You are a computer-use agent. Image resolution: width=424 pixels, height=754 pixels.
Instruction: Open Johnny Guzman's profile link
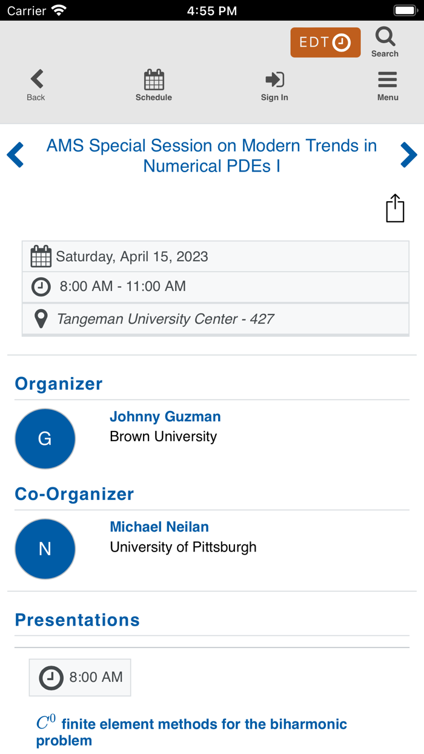point(165,416)
